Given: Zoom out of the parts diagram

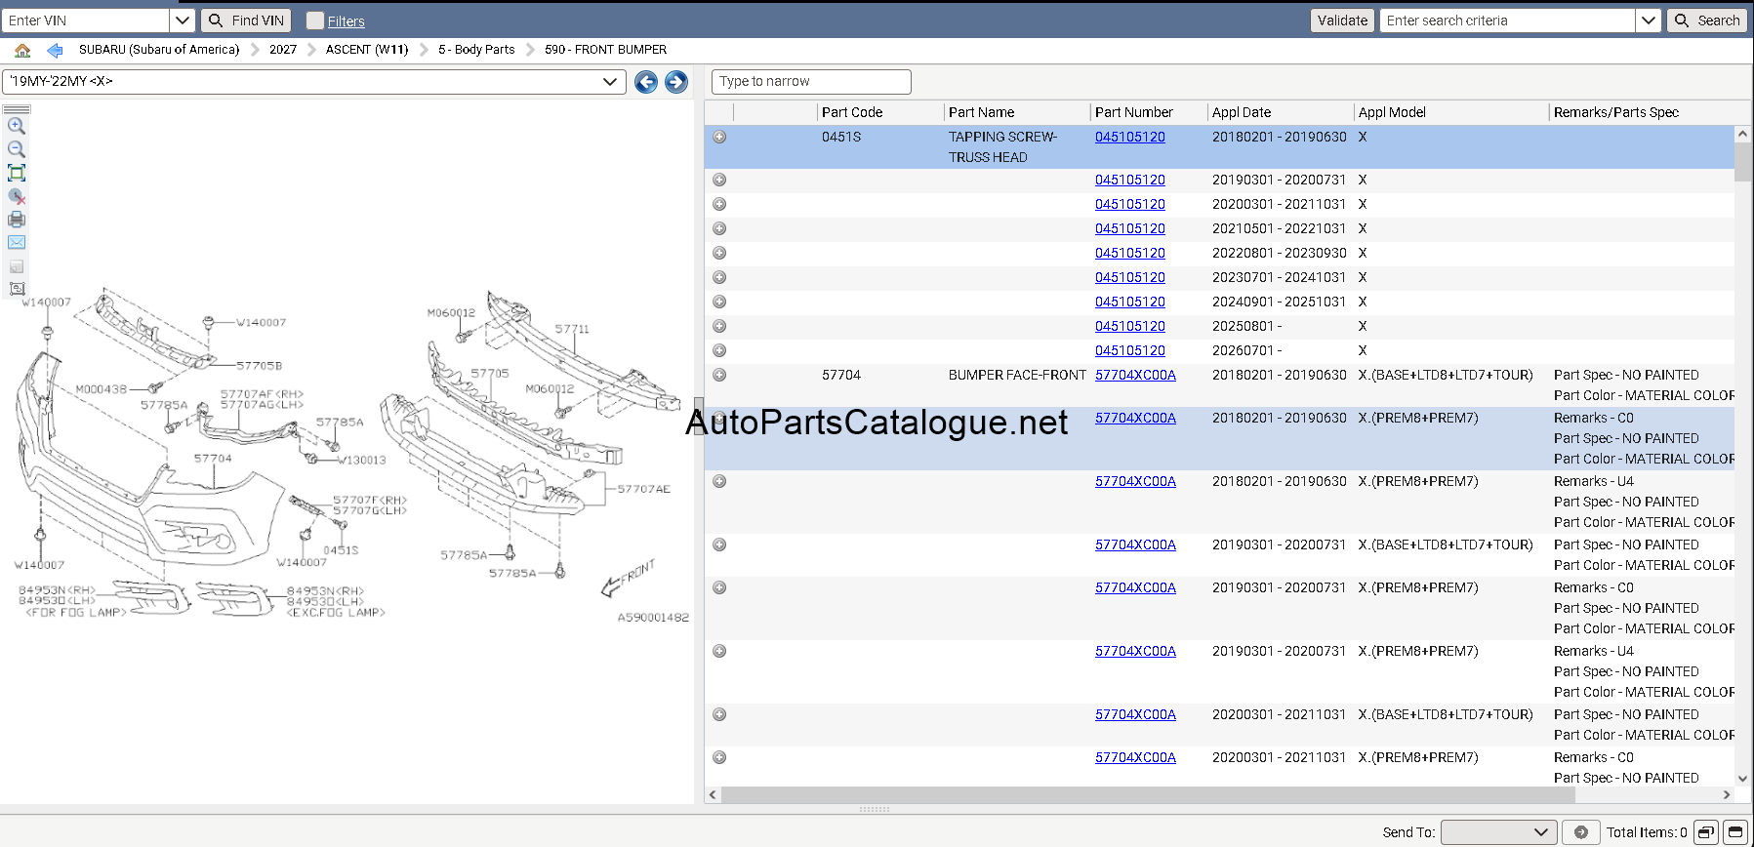Looking at the screenshot, I should 16,149.
